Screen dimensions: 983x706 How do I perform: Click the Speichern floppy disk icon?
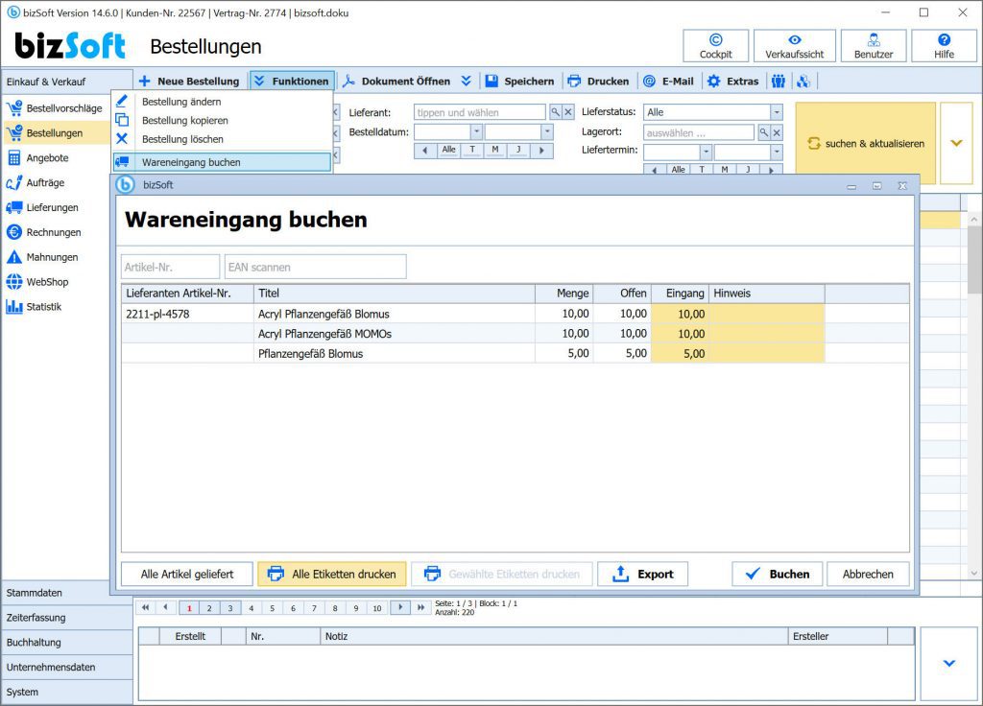(x=491, y=81)
